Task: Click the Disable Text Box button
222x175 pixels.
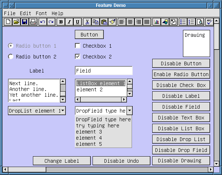Action: tap(181, 118)
